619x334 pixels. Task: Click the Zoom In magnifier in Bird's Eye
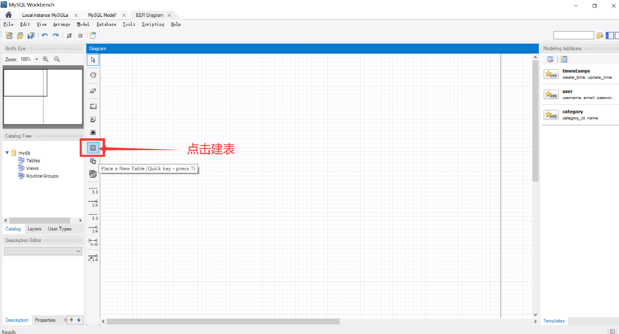tap(46, 59)
